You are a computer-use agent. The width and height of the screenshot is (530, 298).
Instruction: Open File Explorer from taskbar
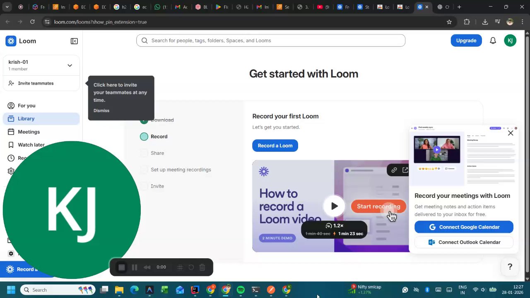pos(119,290)
